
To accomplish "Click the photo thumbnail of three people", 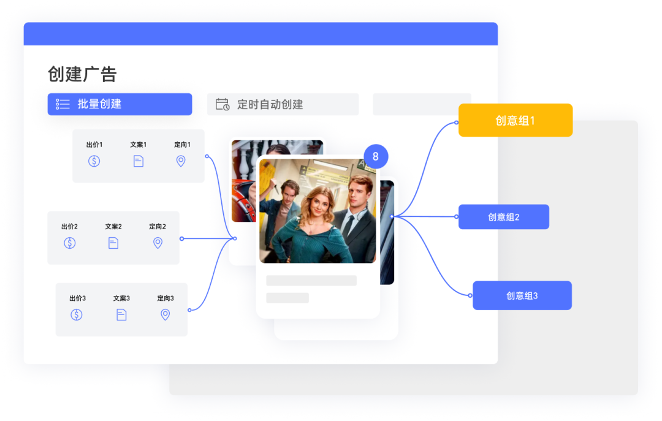I will (318, 211).
